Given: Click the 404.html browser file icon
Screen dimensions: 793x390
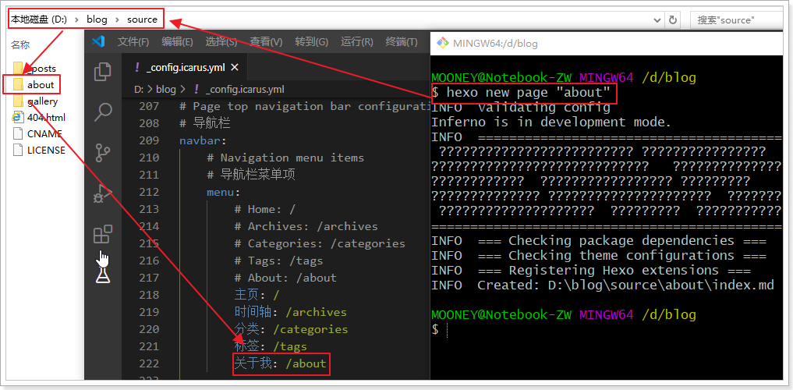Looking at the screenshot, I should point(18,117).
